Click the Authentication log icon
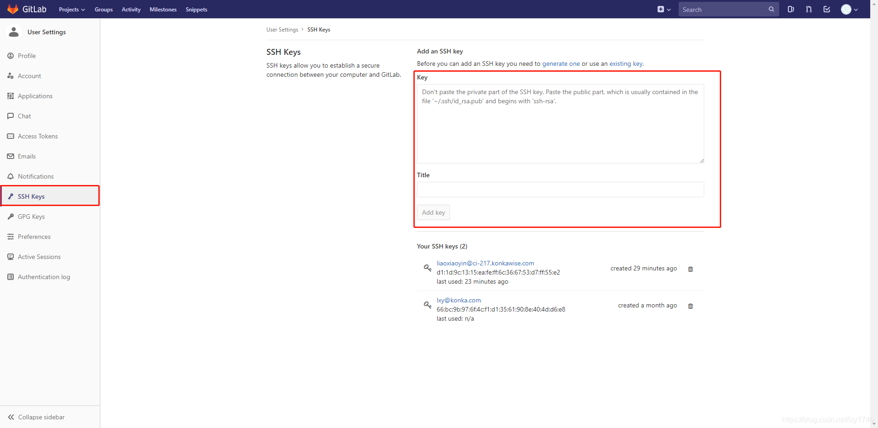878x428 pixels. coord(11,277)
